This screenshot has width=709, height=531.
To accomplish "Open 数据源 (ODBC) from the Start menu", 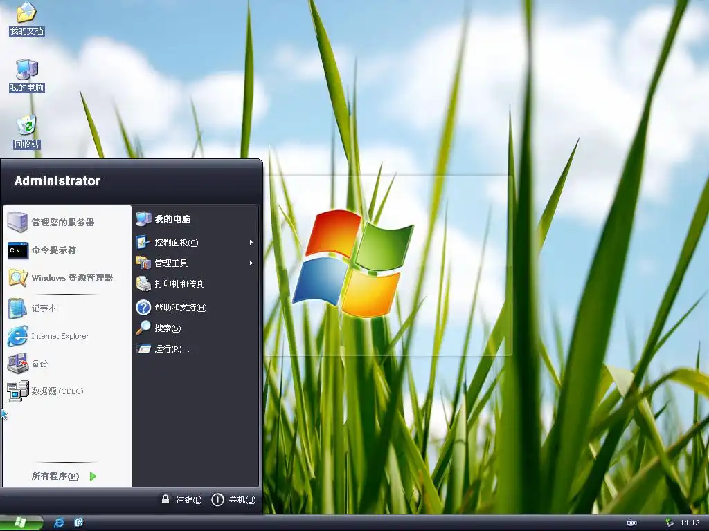I will (67, 391).
